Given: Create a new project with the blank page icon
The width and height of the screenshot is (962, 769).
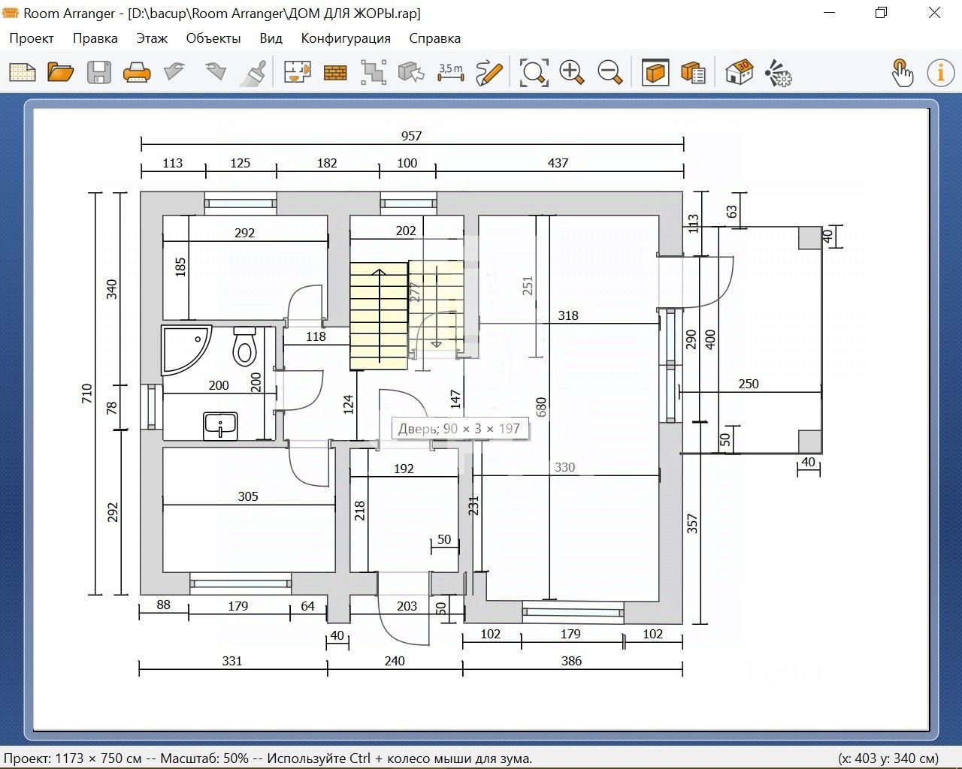Looking at the screenshot, I should coord(23,73).
